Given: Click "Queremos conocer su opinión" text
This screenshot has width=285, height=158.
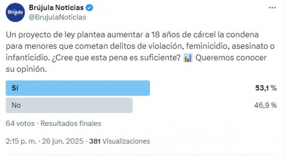Looking at the screenshot, I should click(136, 63).
